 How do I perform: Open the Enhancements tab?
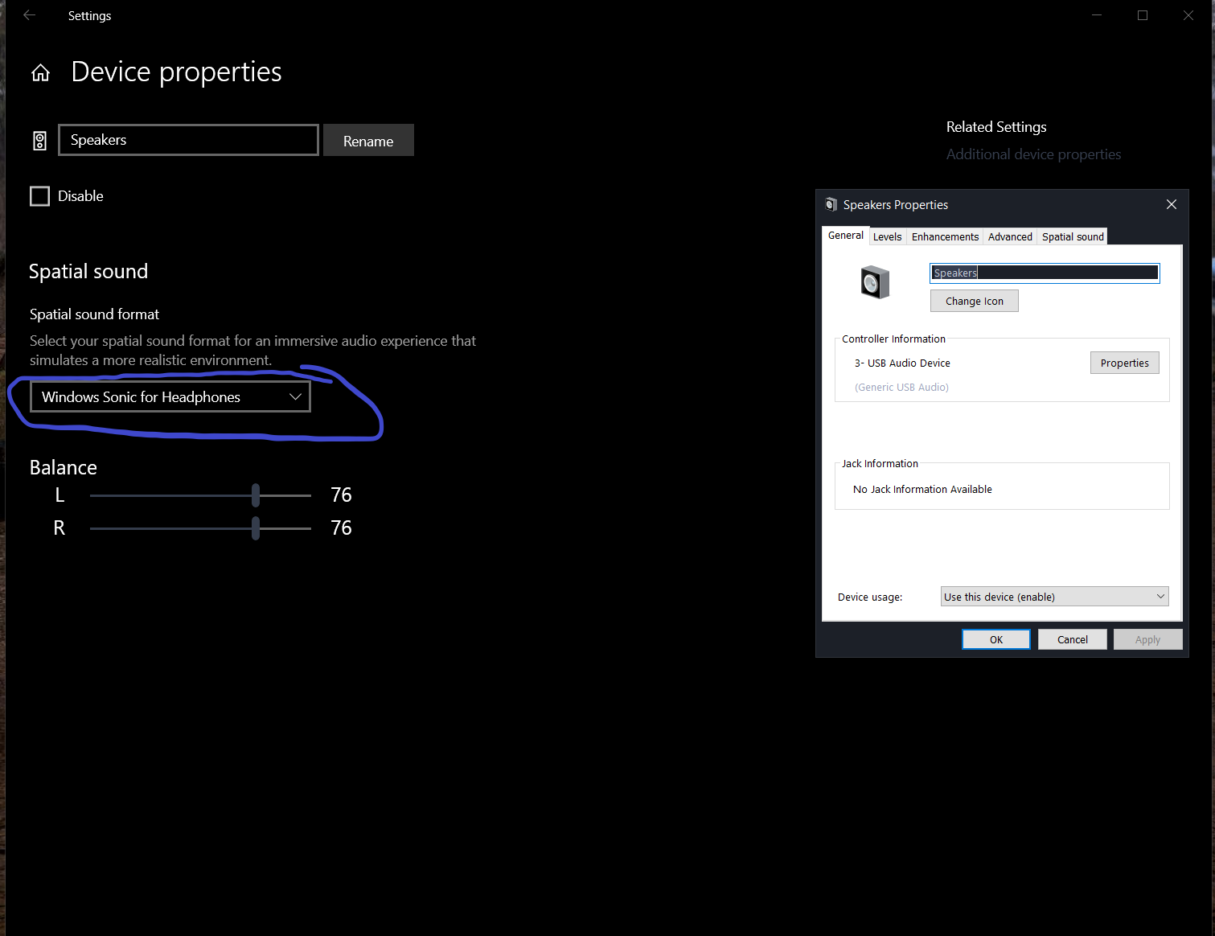point(945,236)
